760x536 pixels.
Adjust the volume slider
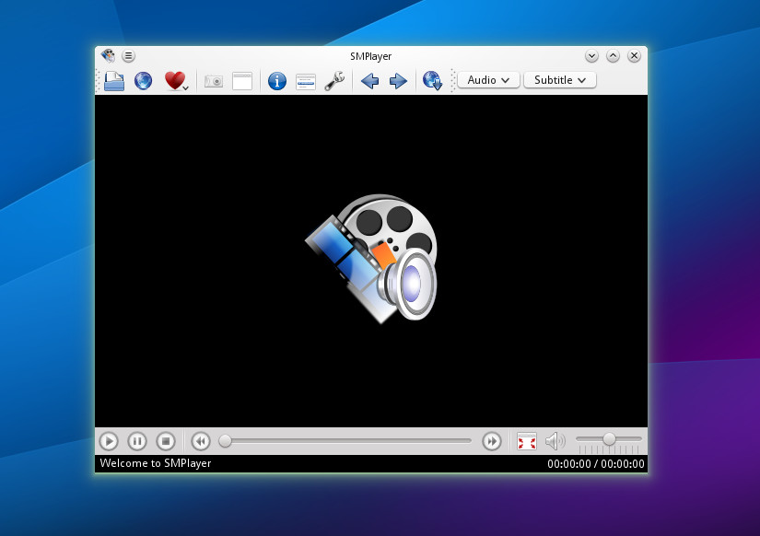pos(609,439)
